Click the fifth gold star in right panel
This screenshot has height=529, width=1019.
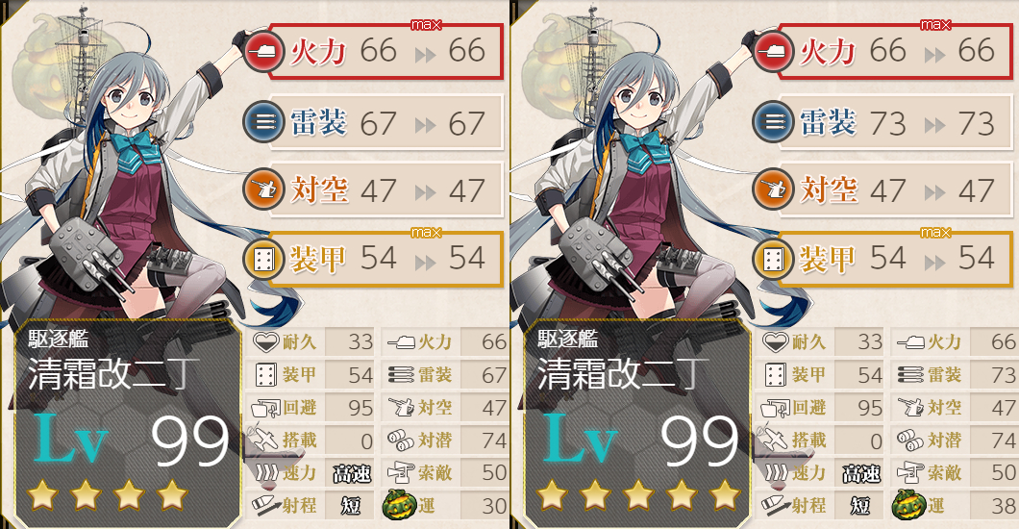pyautogui.click(x=726, y=495)
